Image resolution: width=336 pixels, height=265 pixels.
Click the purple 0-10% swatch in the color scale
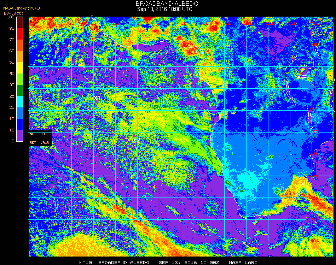(19, 136)
